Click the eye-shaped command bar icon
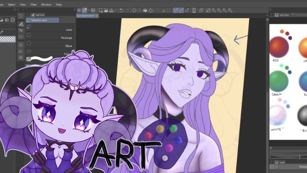307x173 pixels. (93, 10)
